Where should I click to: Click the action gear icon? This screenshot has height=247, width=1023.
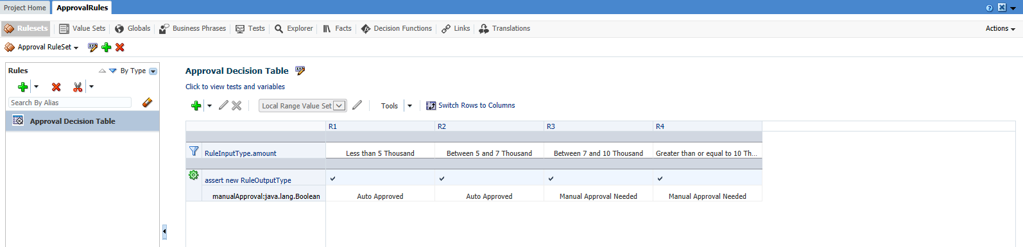pyautogui.click(x=194, y=175)
